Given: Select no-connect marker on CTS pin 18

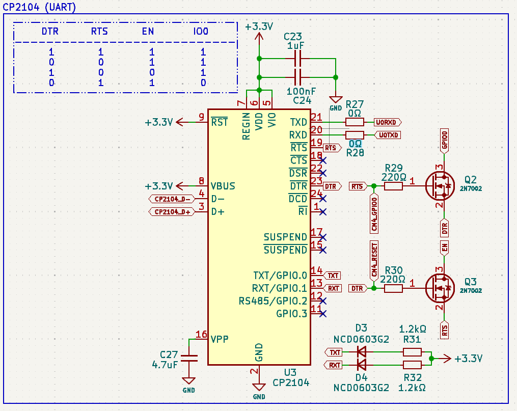Looking at the screenshot, I should click(323, 160).
